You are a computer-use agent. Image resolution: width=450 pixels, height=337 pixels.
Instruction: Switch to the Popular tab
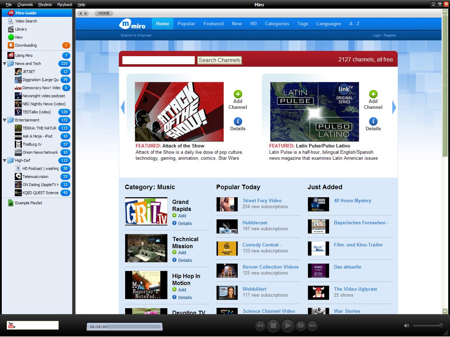point(186,24)
